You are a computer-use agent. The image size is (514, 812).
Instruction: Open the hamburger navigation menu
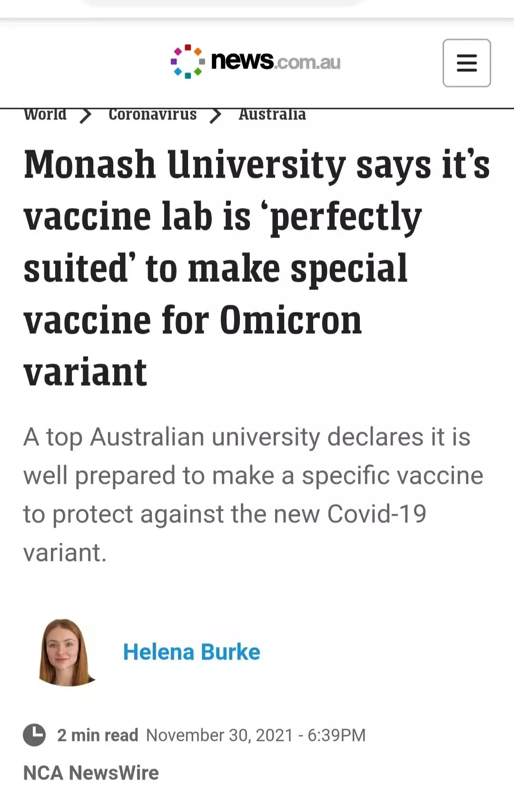466,63
